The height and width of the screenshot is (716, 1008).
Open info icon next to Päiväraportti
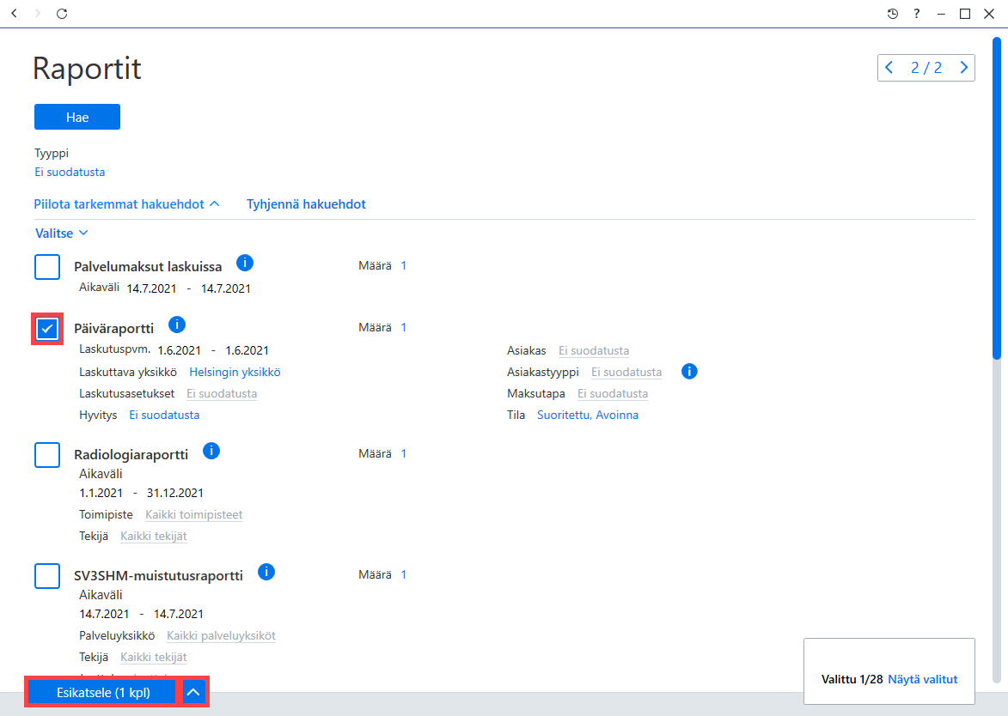pyautogui.click(x=177, y=325)
